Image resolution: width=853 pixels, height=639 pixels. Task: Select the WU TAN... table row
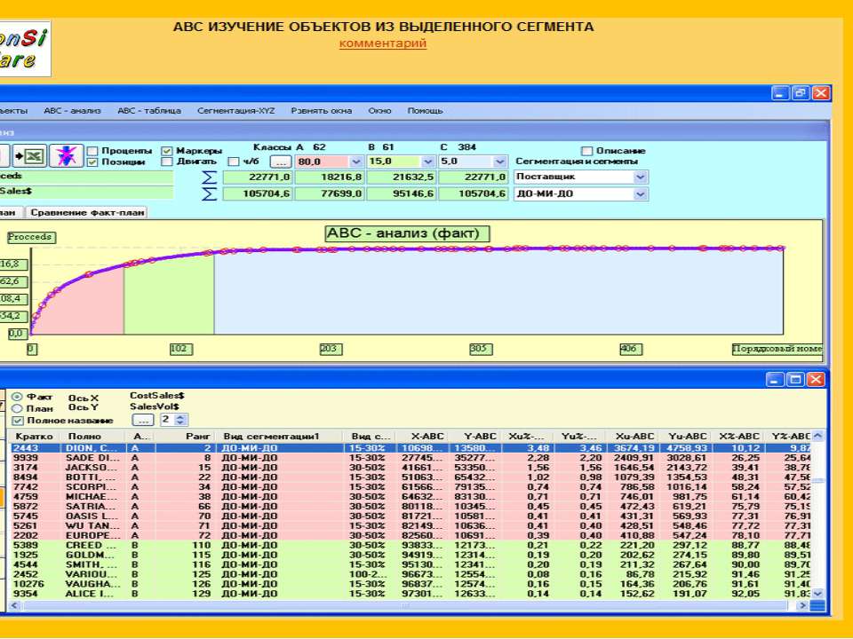click(411, 526)
